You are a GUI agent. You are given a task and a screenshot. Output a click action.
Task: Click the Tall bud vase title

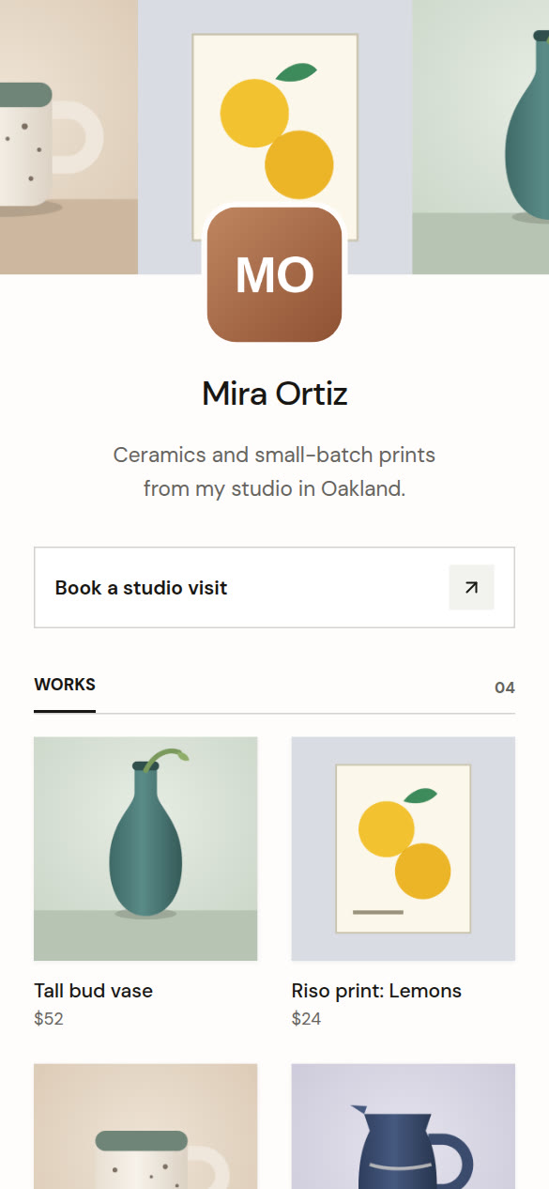(93, 991)
